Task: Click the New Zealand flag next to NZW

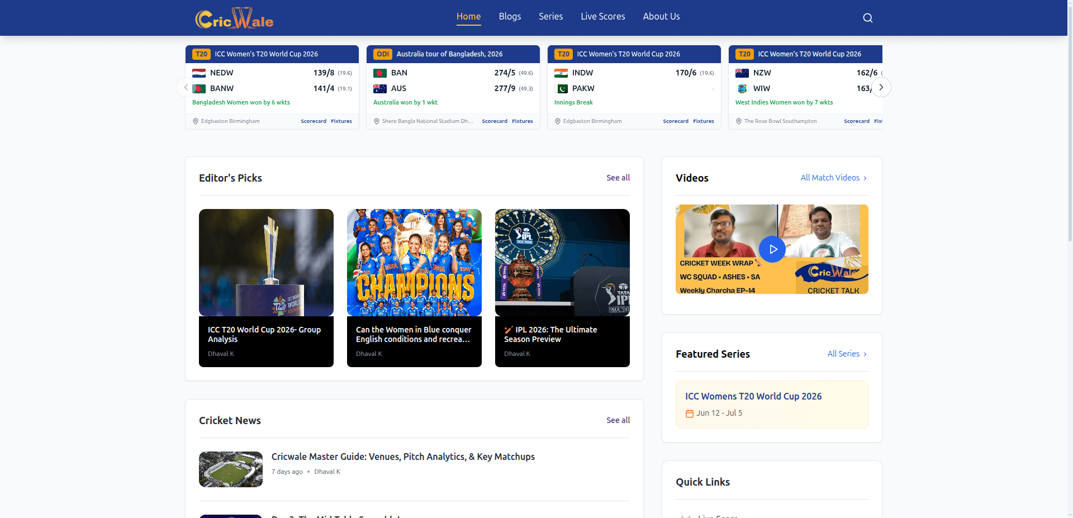Action: (742, 73)
